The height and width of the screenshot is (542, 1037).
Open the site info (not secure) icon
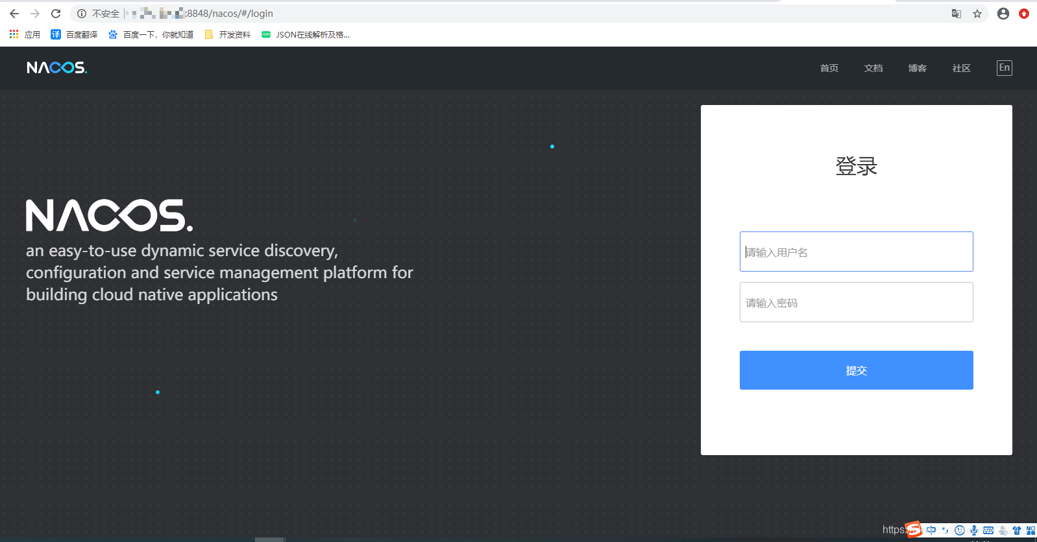point(82,14)
